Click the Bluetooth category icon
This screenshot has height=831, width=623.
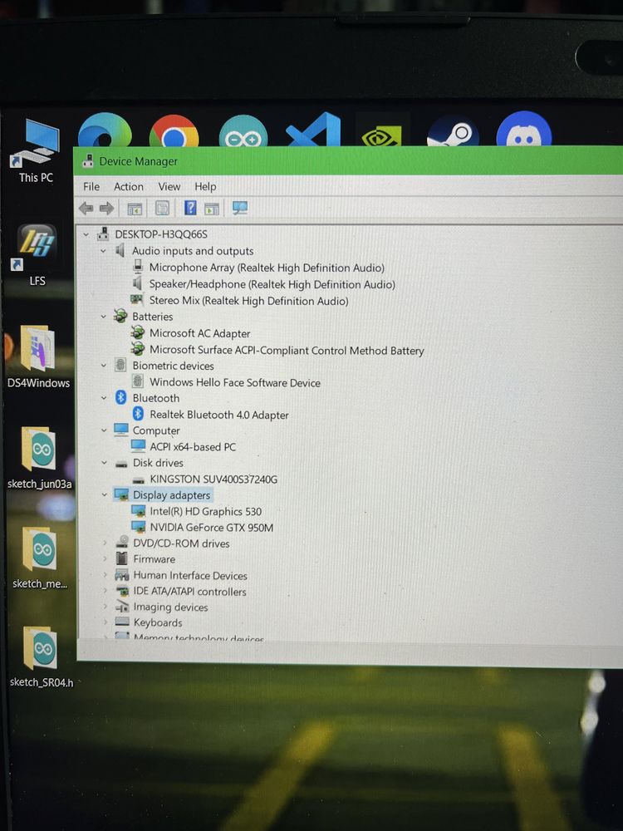click(120, 397)
